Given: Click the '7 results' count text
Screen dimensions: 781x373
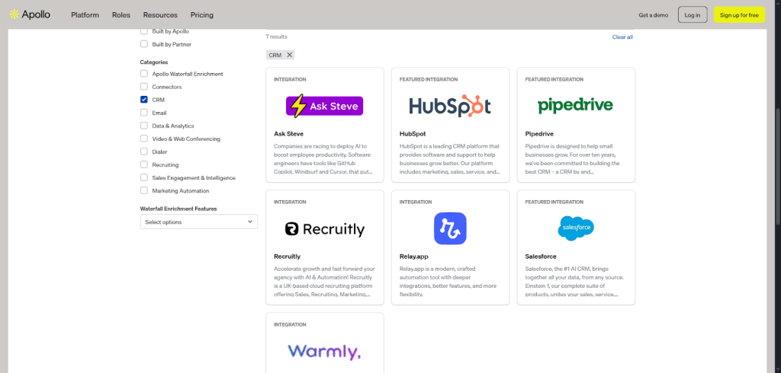Looking at the screenshot, I should click(x=276, y=37).
